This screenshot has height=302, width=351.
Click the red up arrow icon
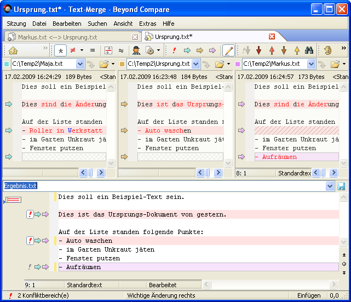point(272,50)
